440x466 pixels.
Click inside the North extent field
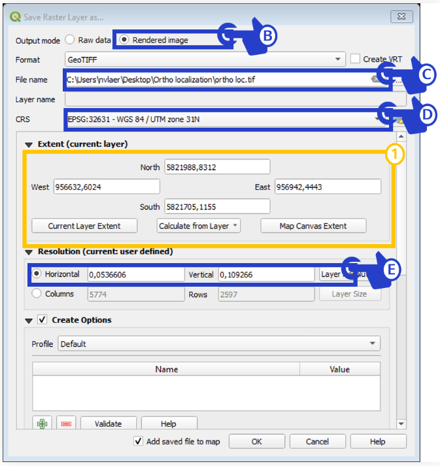pyautogui.click(x=217, y=168)
